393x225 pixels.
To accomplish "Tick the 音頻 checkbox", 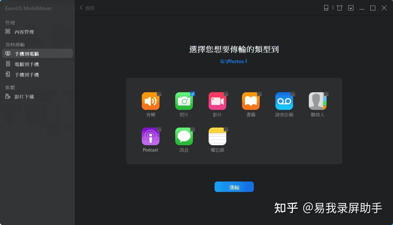I will pyautogui.click(x=159, y=94).
